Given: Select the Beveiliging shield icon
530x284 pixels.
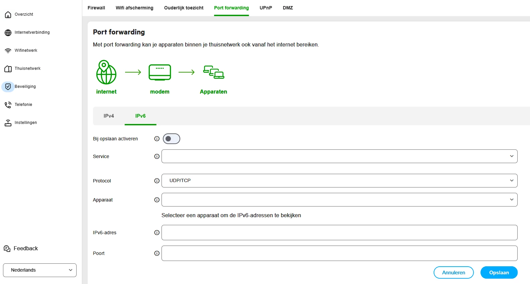Looking at the screenshot, I should (x=8, y=87).
